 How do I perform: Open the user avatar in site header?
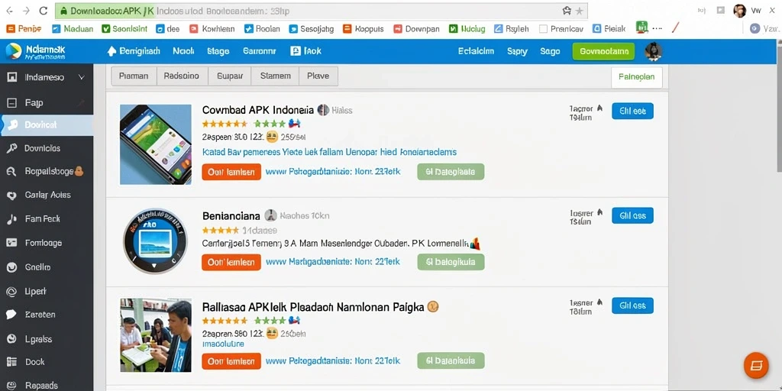654,51
